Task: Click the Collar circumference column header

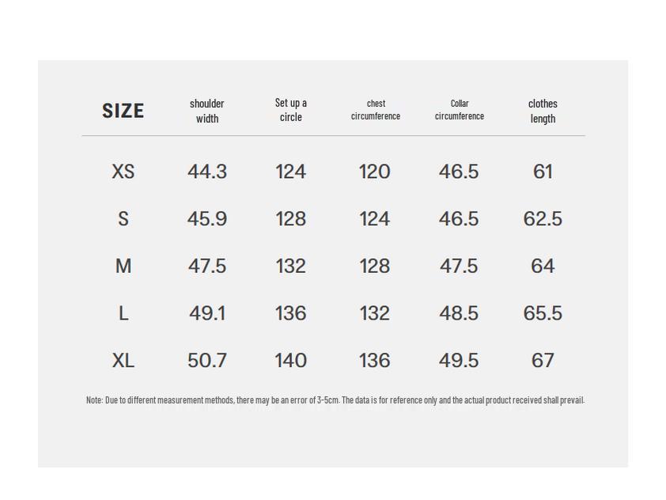Action: coord(460,110)
